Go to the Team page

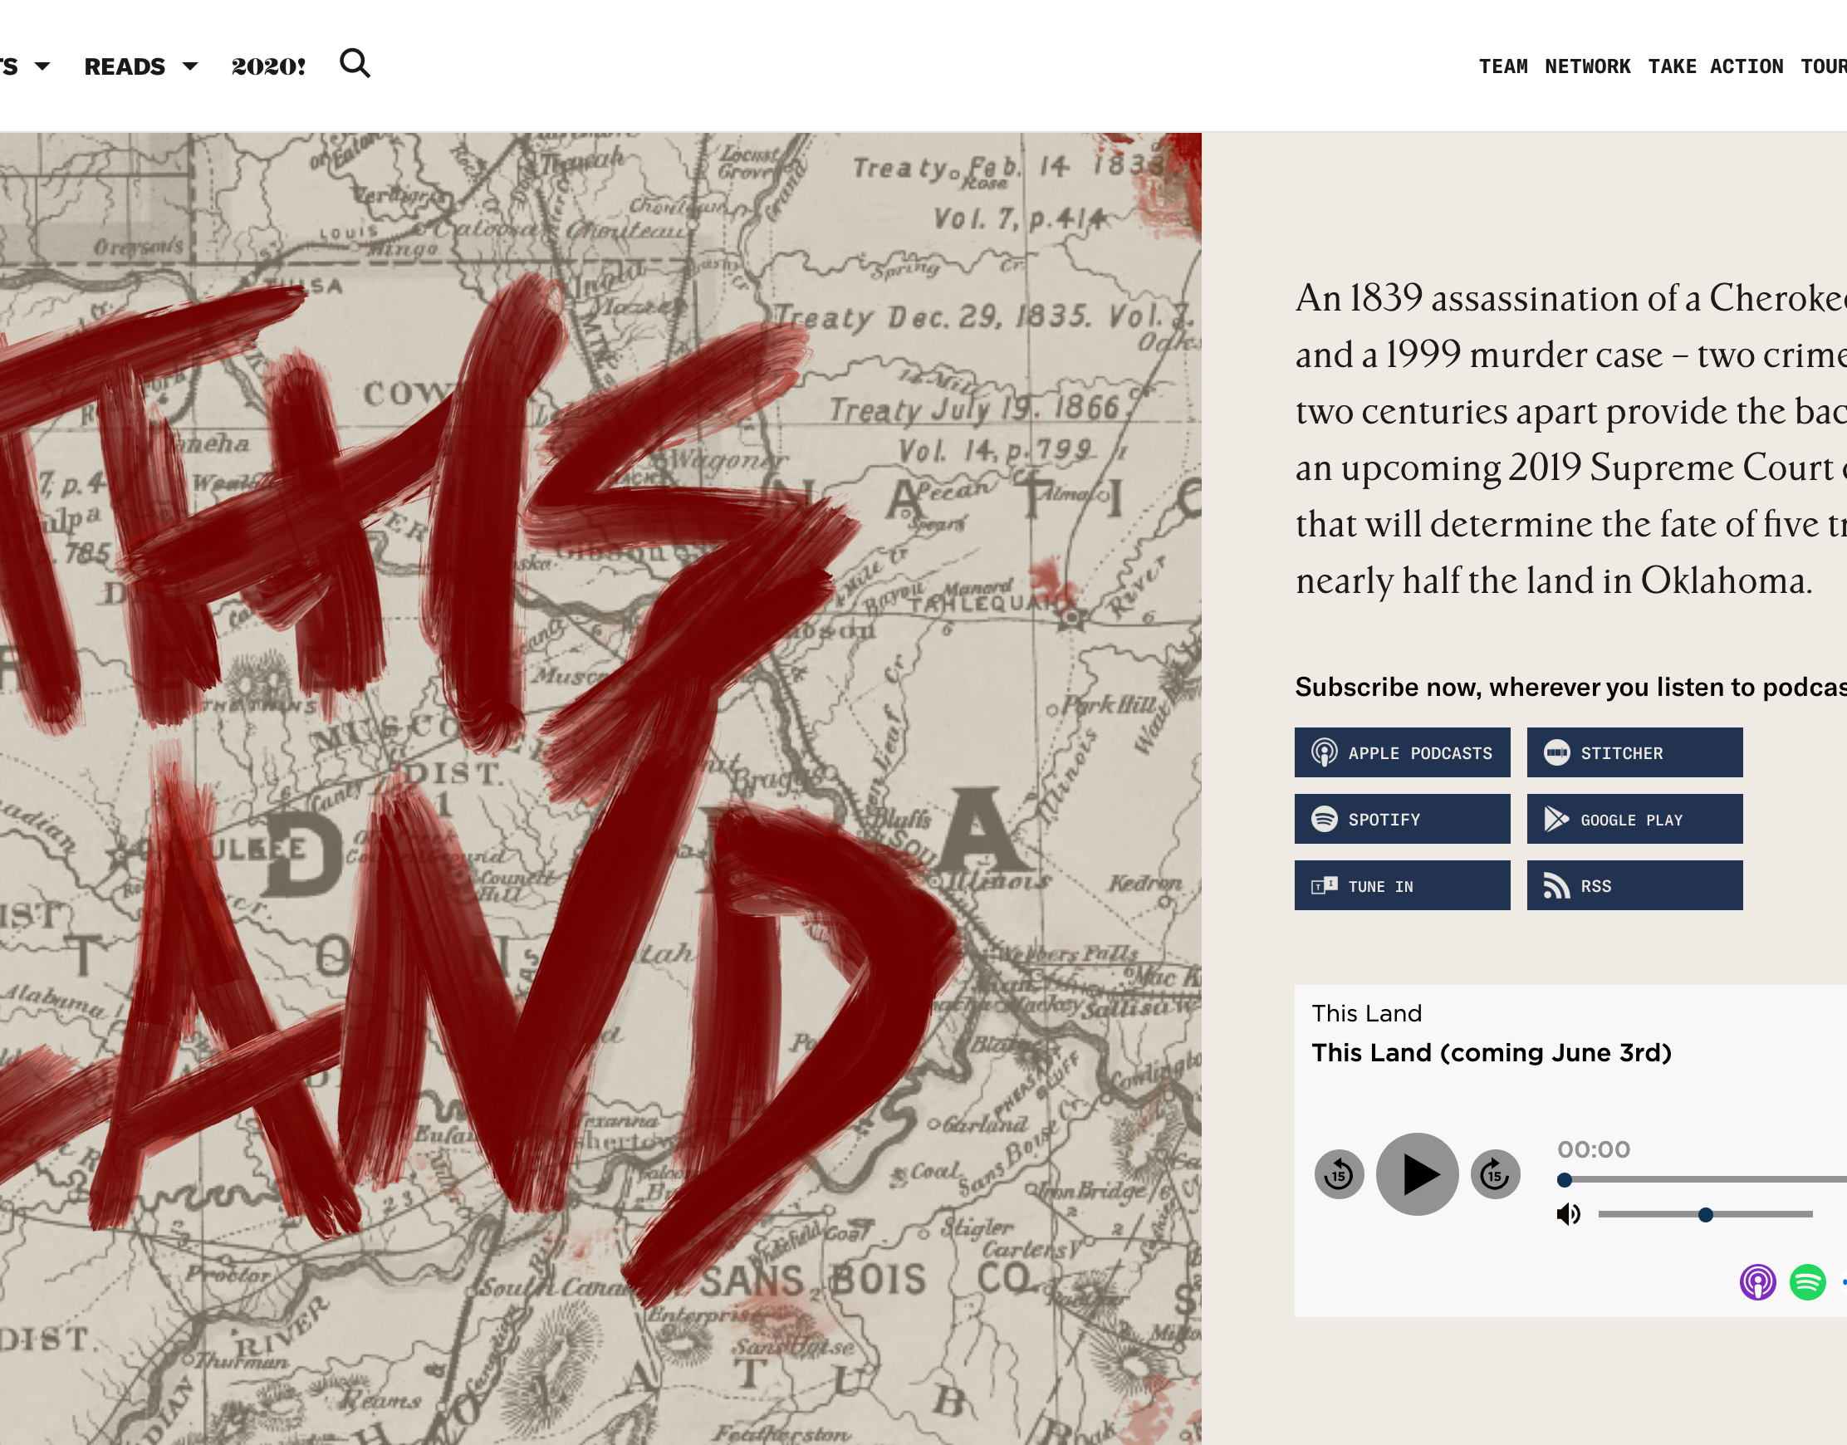pyautogui.click(x=1502, y=66)
